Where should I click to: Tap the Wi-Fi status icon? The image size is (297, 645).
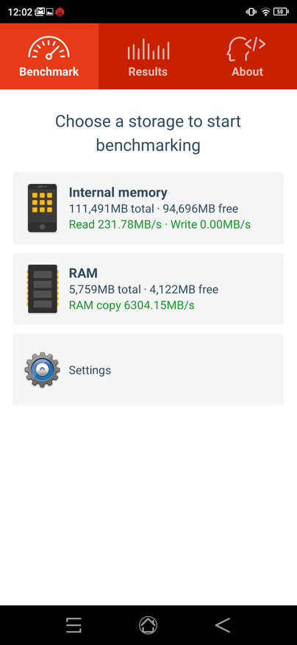pyautogui.click(x=265, y=12)
